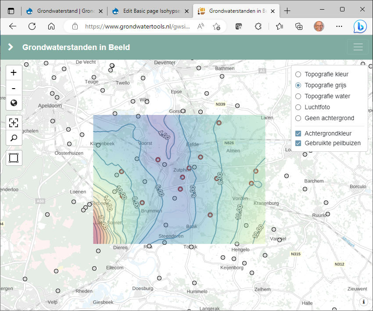373x311 pixels.
Task: Open the browser tab actions menu
Action: pos(11,11)
